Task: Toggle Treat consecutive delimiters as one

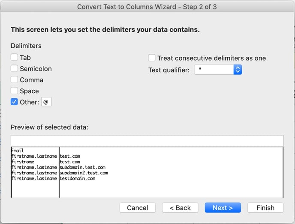Action: pos(152,58)
